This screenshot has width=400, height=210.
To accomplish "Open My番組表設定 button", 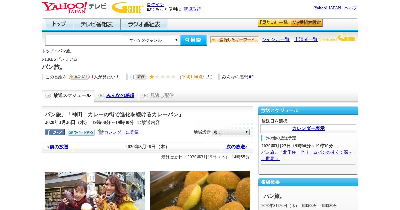I will click(x=306, y=23).
